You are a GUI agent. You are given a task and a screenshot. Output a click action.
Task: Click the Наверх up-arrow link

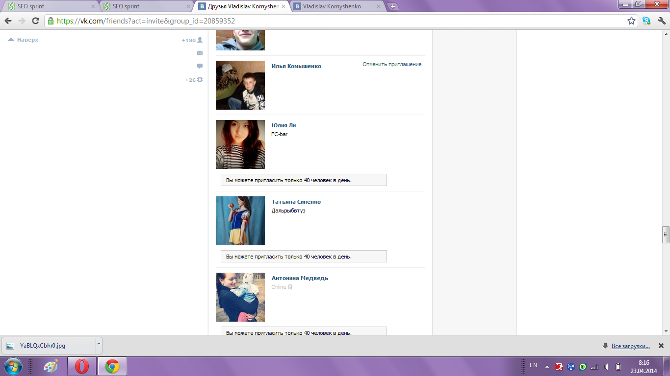pos(23,40)
